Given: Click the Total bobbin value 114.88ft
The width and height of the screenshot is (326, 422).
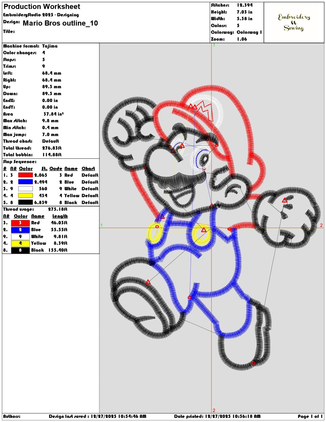Looking at the screenshot, I should (x=52, y=155).
